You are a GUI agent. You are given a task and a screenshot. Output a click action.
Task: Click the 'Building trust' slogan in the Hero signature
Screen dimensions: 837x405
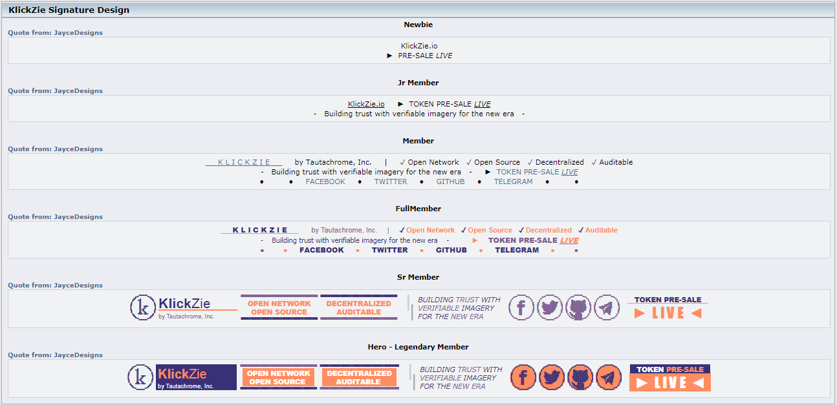(x=461, y=378)
